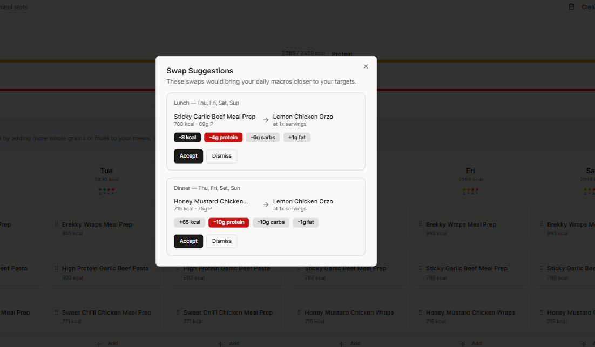Grab Tue Brekky Wraps Meal Prep drag handle
The height and width of the screenshot is (347, 595).
(56, 224)
